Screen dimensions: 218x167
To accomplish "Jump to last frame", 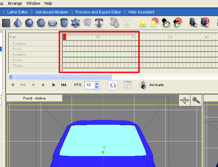I will tap(64, 85).
